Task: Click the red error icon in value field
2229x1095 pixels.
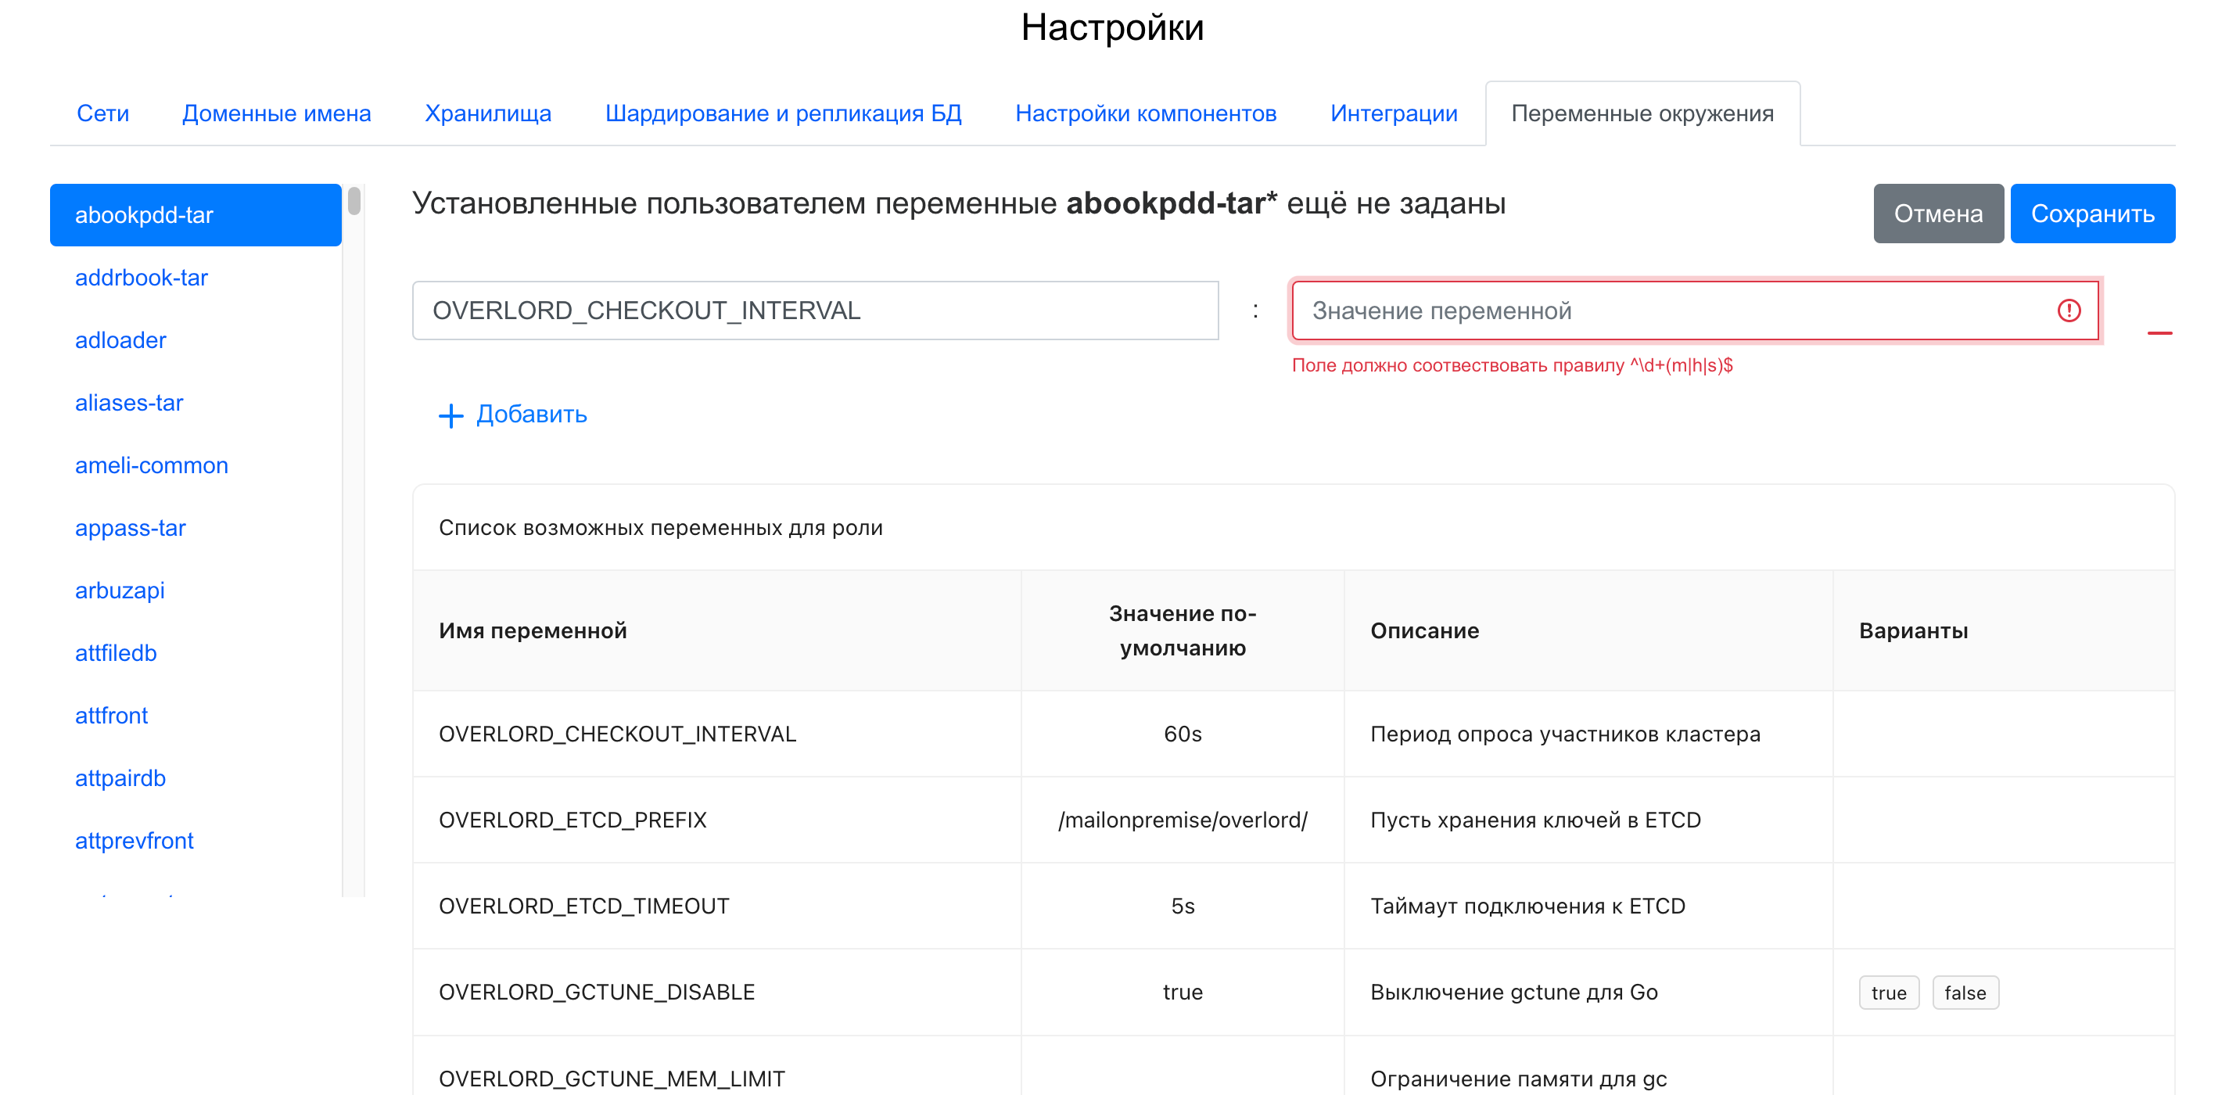Action: pos(2068,311)
